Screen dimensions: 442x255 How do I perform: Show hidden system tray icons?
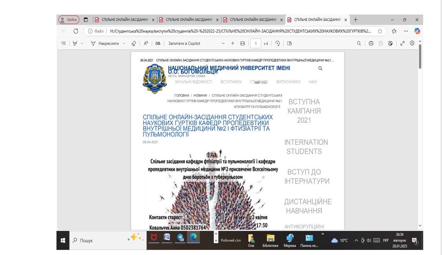pyautogui.click(x=356, y=240)
